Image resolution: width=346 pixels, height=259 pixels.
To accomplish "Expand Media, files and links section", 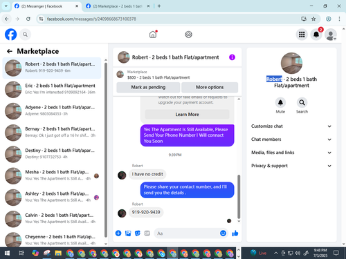I will (x=291, y=153).
